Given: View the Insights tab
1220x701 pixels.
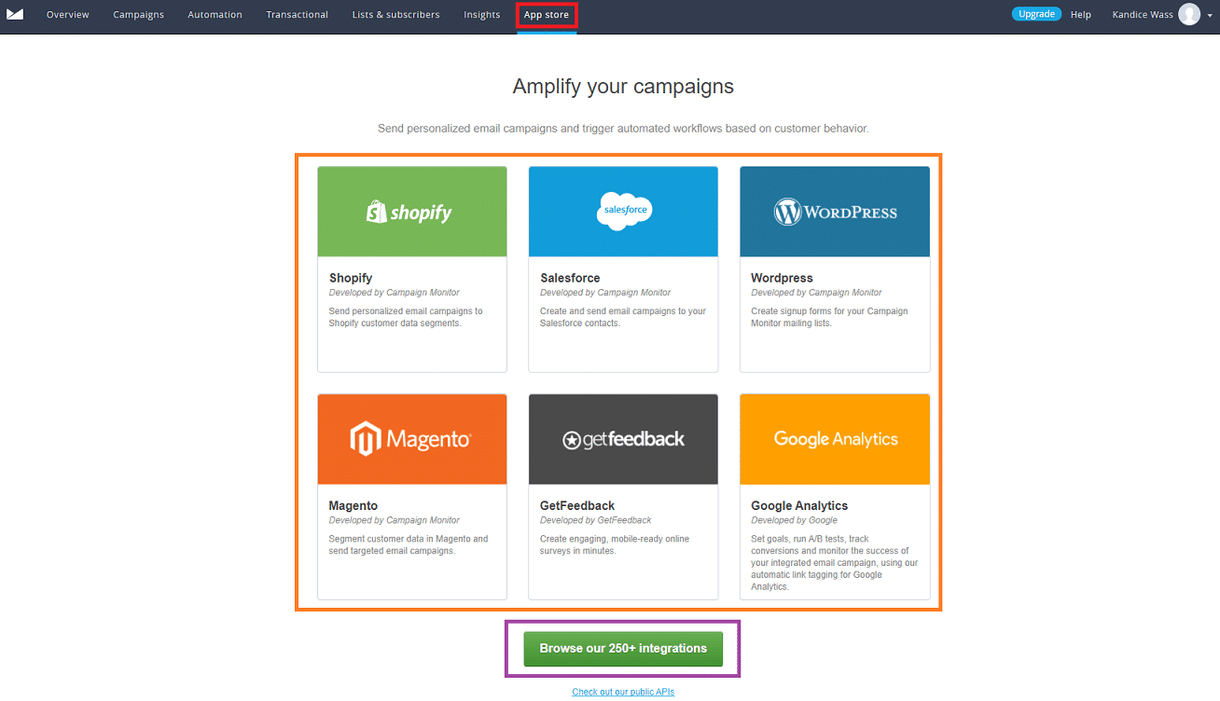Looking at the screenshot, I should click(x=482, y=15).
